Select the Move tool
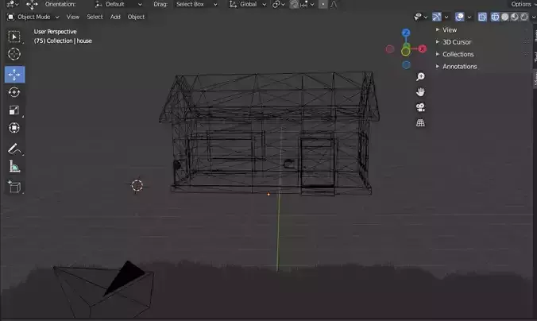This screenshot has height=321, width=537. point(14,75)
